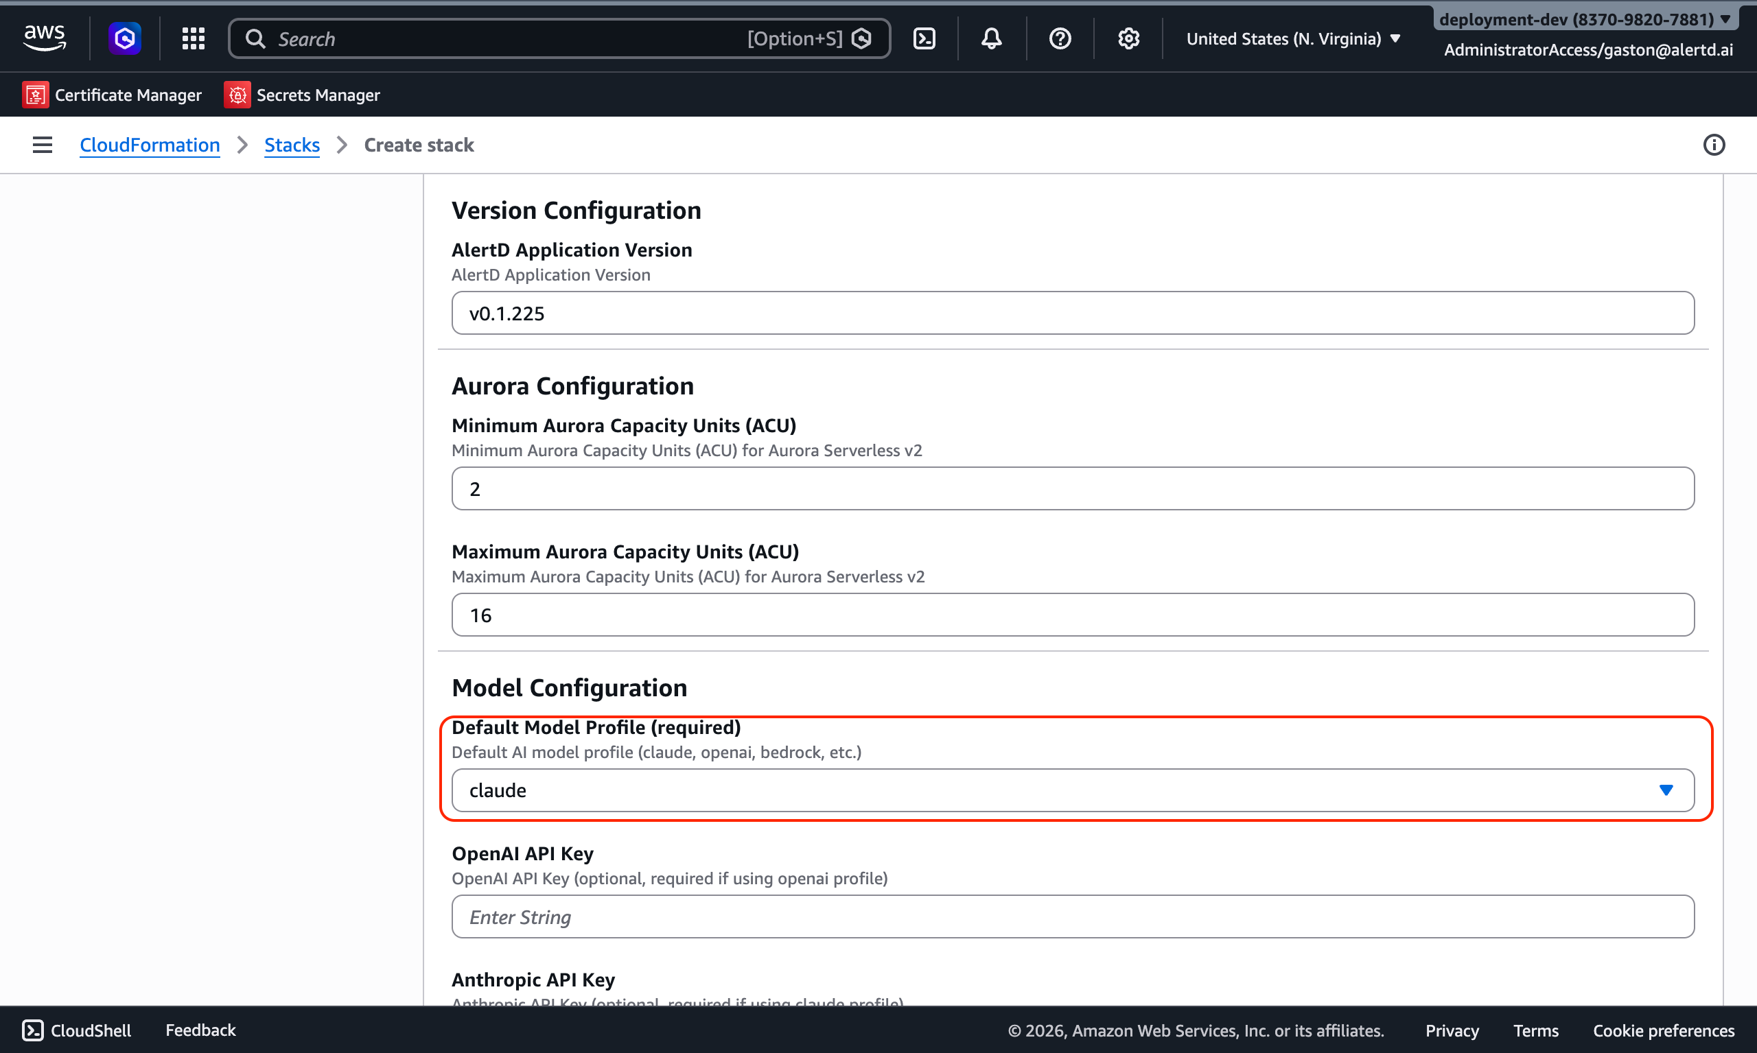Click the search magnifier icon

255,38
